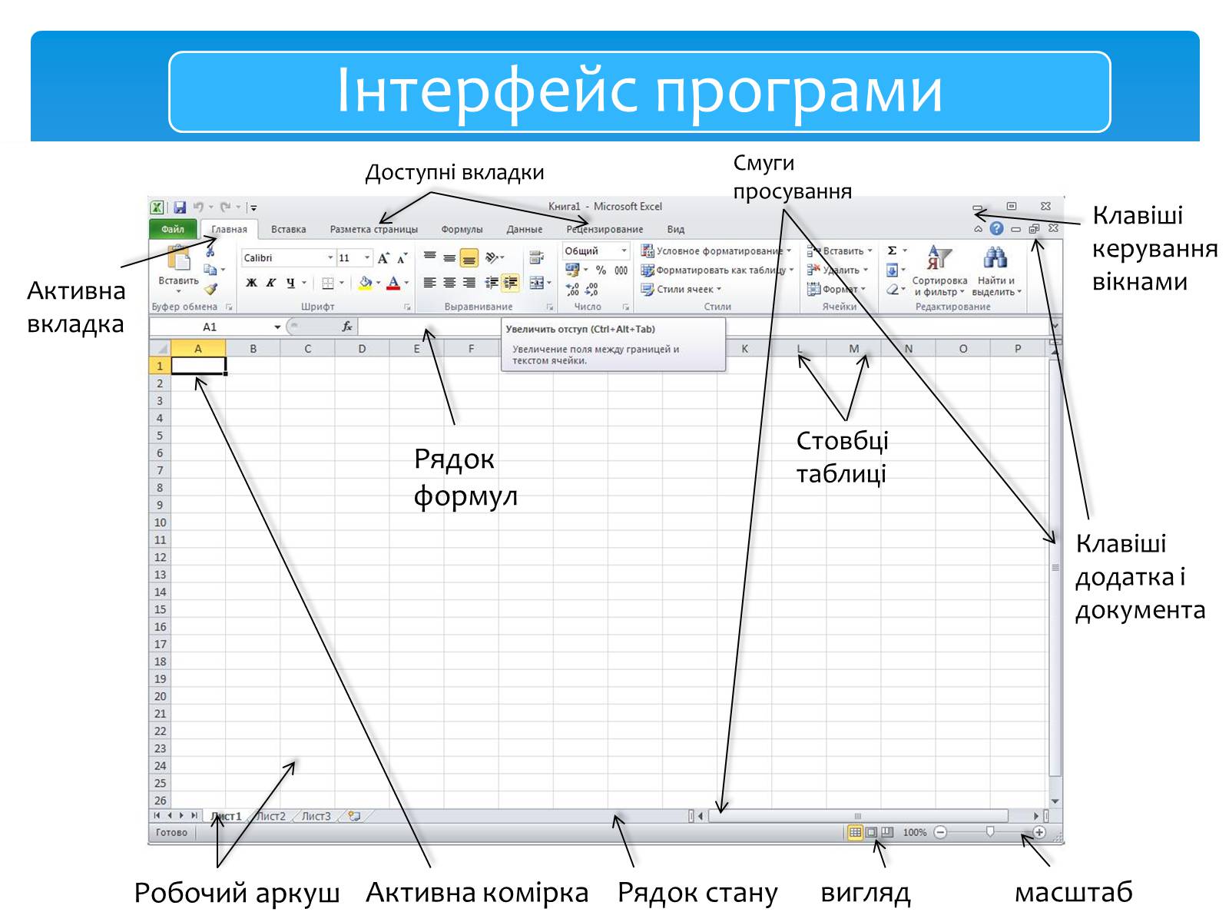
Task: Open Excel Help question mark icon
Action: [x=996, y=229]
